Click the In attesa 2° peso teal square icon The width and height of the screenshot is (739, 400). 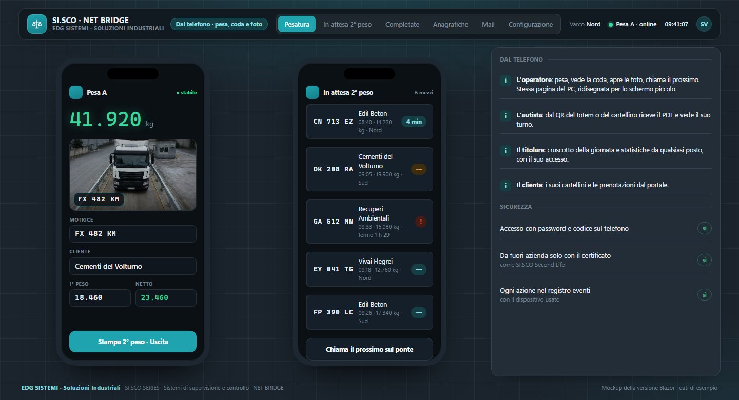pyautogui.click(x=313, y=92)
